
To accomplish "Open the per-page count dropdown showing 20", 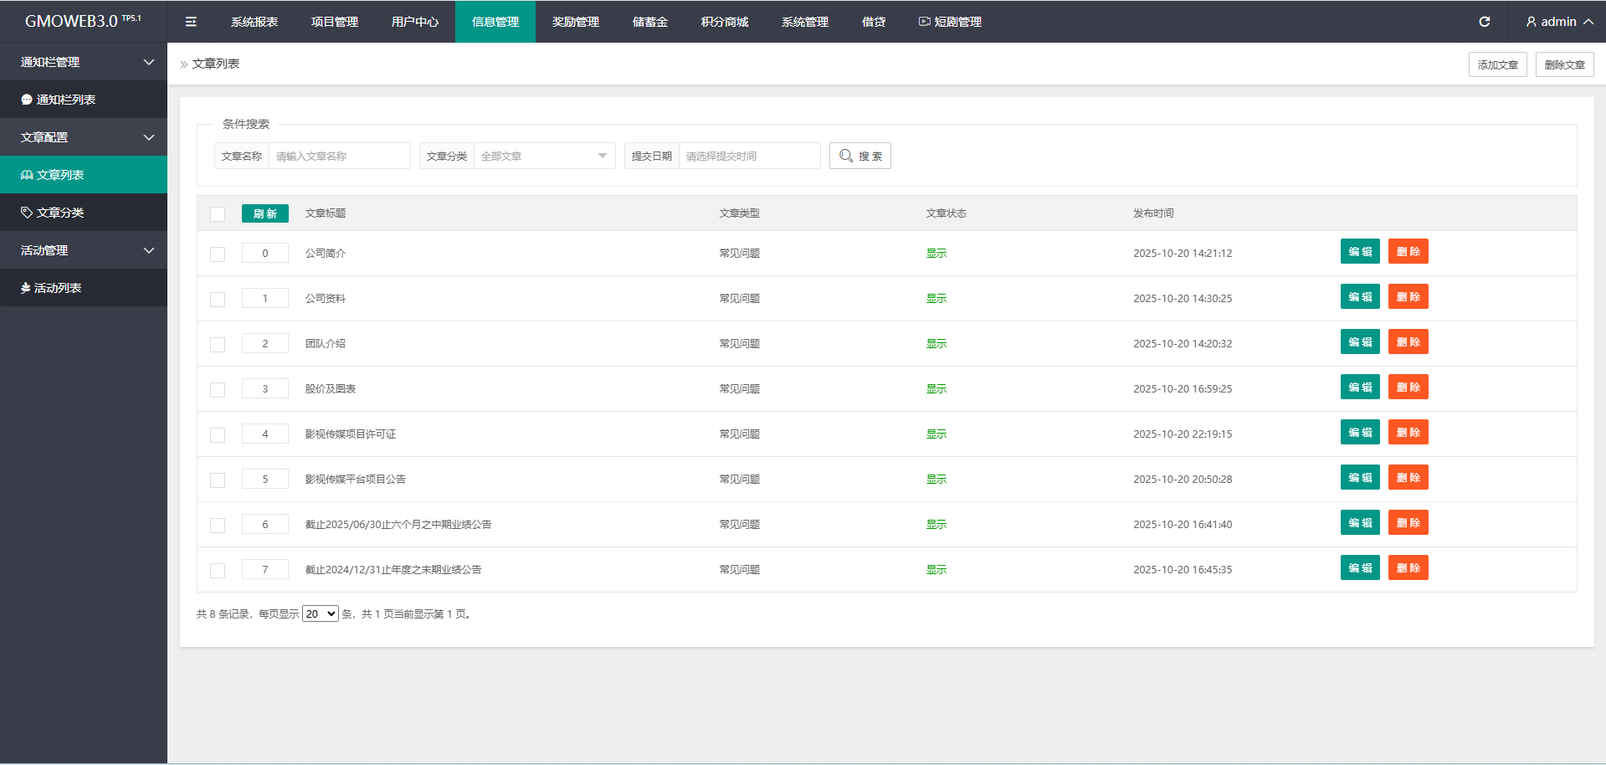I will [x=320, y=614].
